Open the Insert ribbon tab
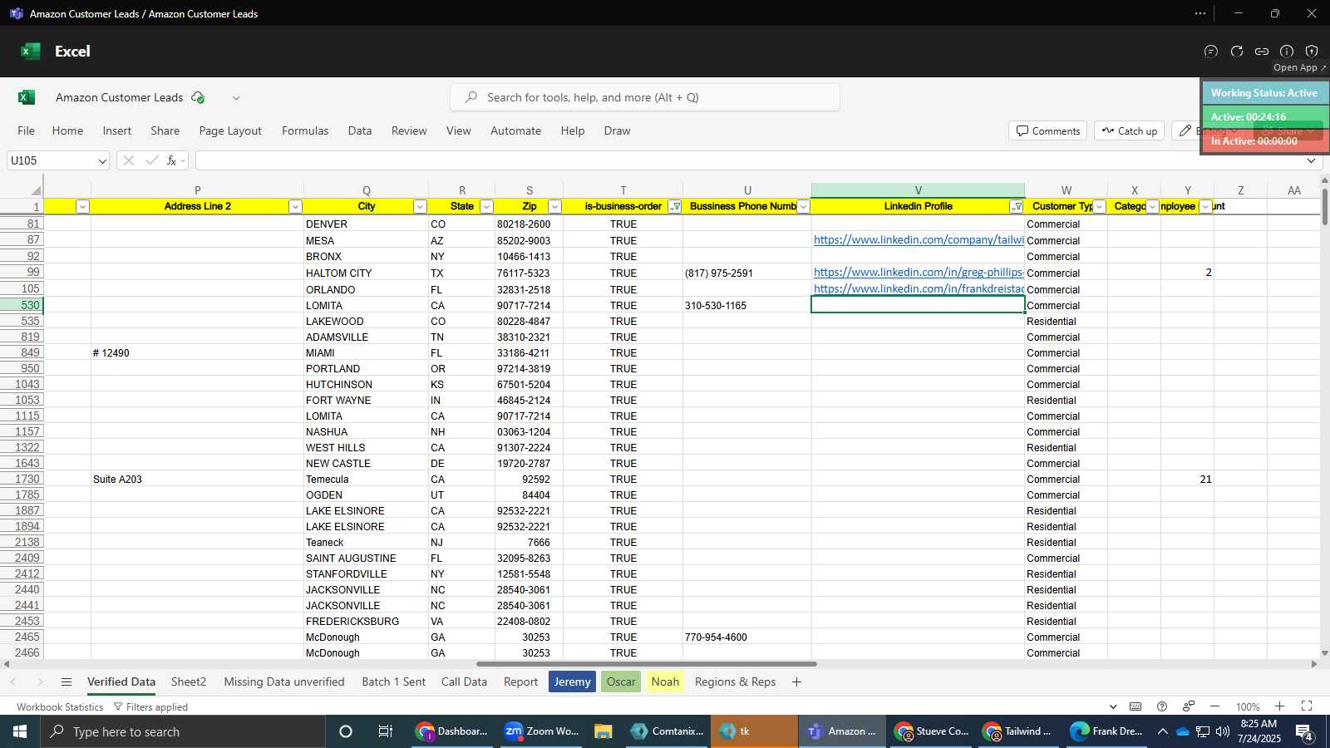This screenshot has height=748, width=1330. point(117,130)
